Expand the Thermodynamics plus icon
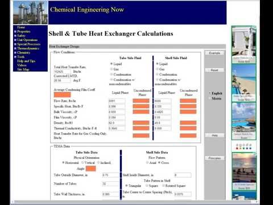273x205 pixels. [15, 48]
